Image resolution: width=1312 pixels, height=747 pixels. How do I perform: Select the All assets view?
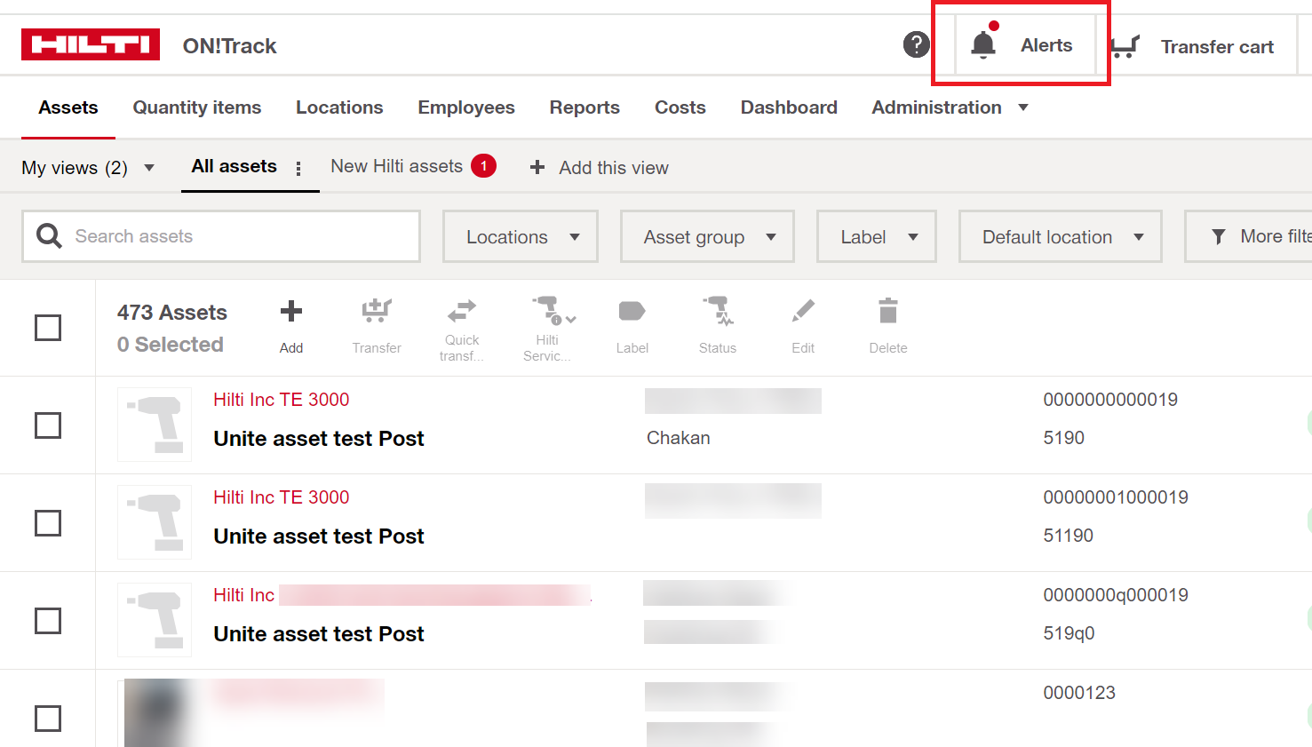tap(235, 166)
